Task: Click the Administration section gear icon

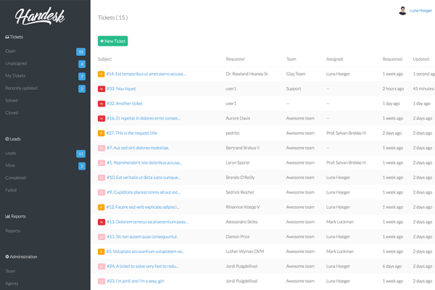Action: pyautogui.click(x=7, y=257)
